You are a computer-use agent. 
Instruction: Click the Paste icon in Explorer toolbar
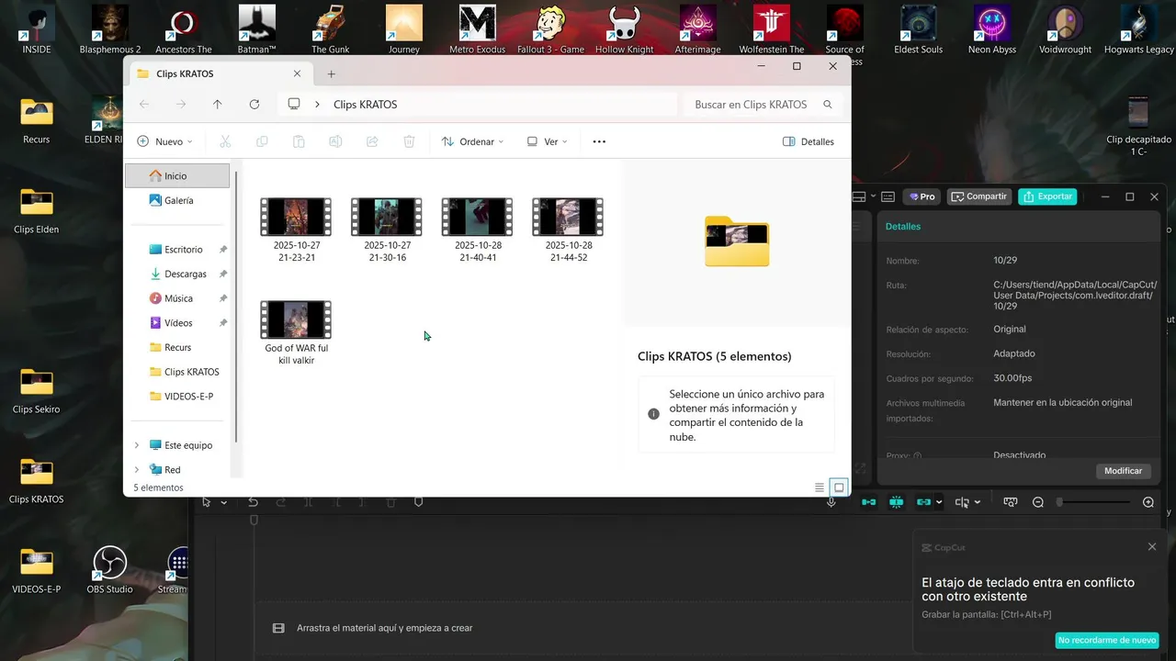pos(299,141)
